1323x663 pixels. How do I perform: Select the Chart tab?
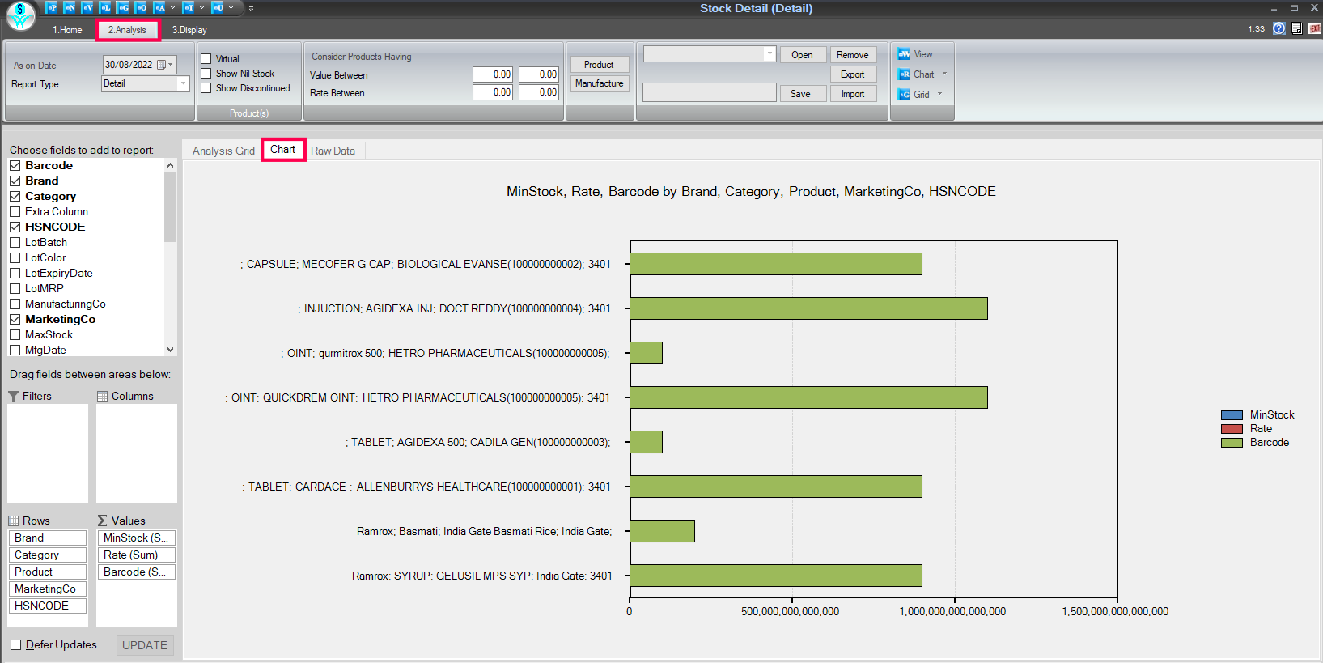[283, 150]
